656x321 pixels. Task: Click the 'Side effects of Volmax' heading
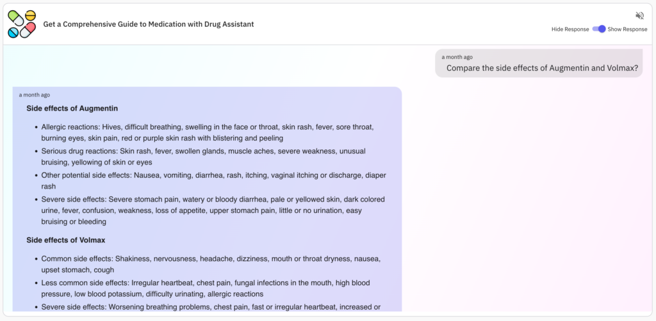[66, 240]
